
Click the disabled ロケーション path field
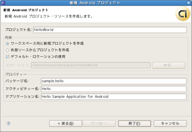pyautogui.click(x=91, y=65)
